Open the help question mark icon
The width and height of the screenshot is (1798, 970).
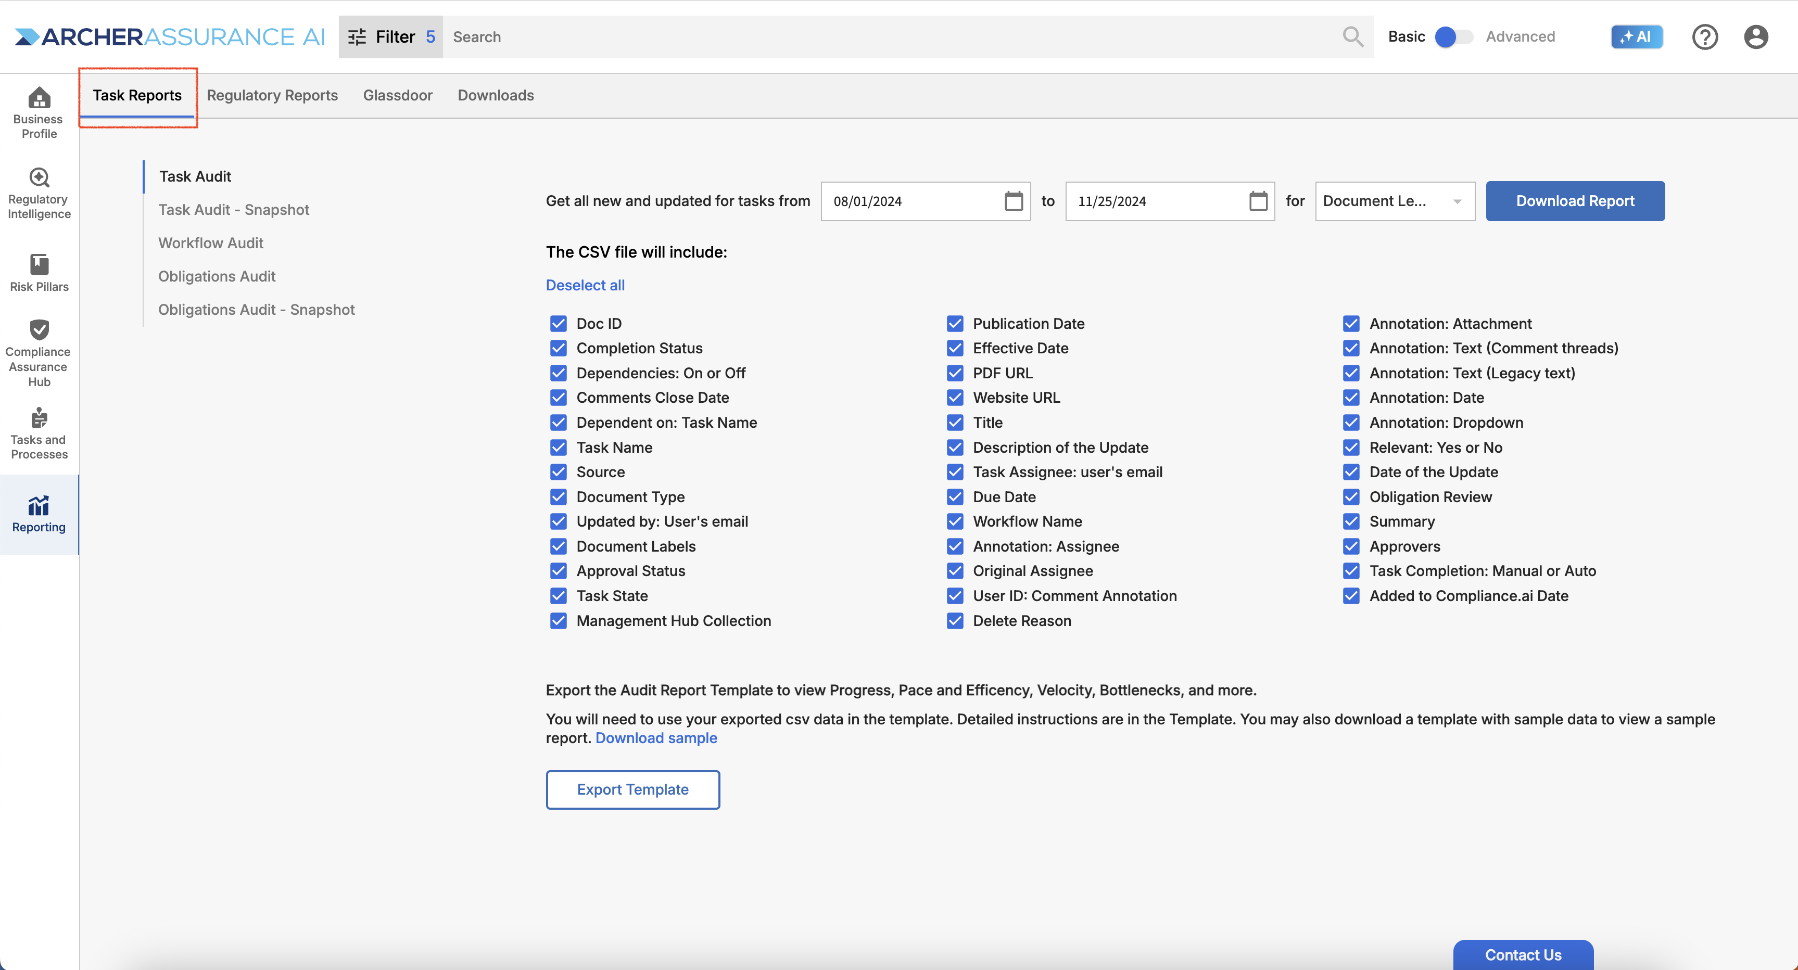coord(1704,37)
